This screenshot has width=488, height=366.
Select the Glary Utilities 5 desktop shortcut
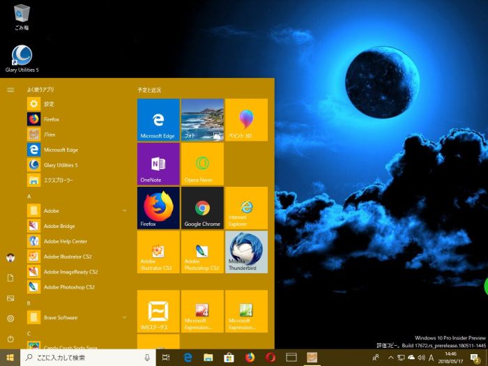22,59
